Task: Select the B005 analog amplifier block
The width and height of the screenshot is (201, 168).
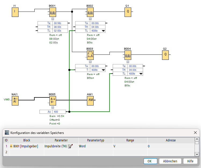Action: point(53,100)
